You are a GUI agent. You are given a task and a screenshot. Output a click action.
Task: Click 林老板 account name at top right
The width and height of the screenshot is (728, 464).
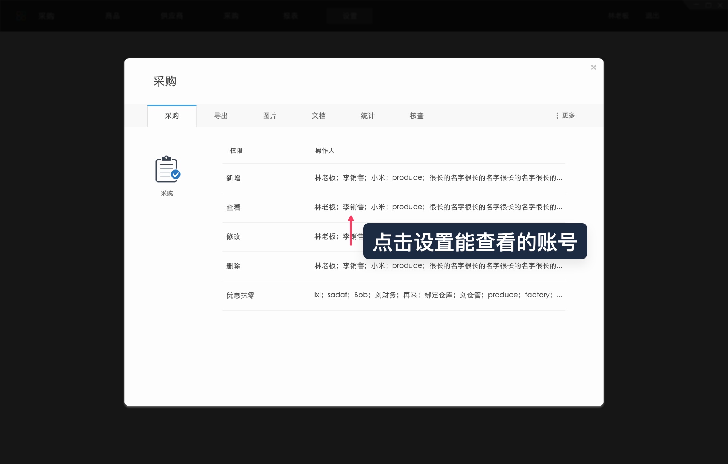coord(618,16)
